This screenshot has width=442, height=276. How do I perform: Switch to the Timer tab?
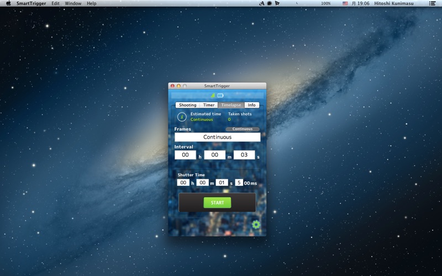pos(209,105)
